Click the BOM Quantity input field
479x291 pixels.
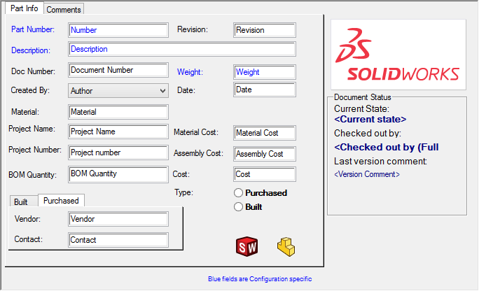pos(118,174)
